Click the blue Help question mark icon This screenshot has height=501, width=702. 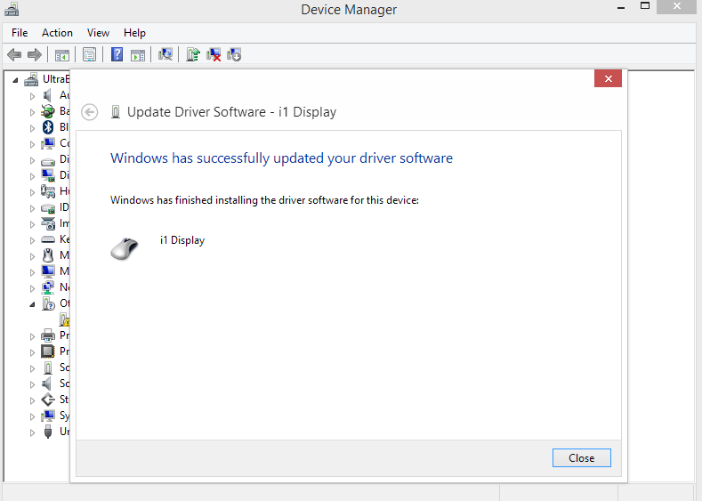click(x=117, y=54)
